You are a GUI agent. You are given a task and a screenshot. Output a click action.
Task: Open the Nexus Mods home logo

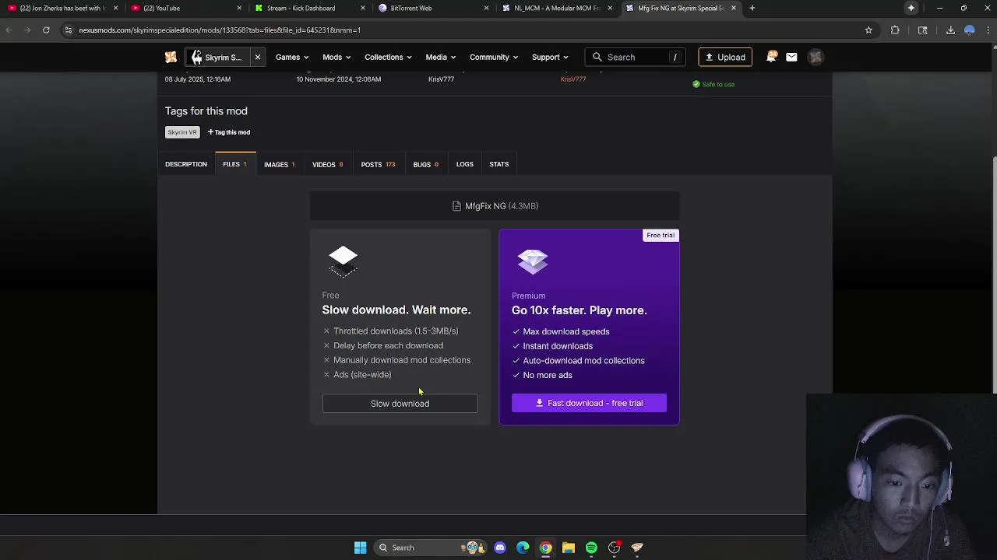[171, 57]
